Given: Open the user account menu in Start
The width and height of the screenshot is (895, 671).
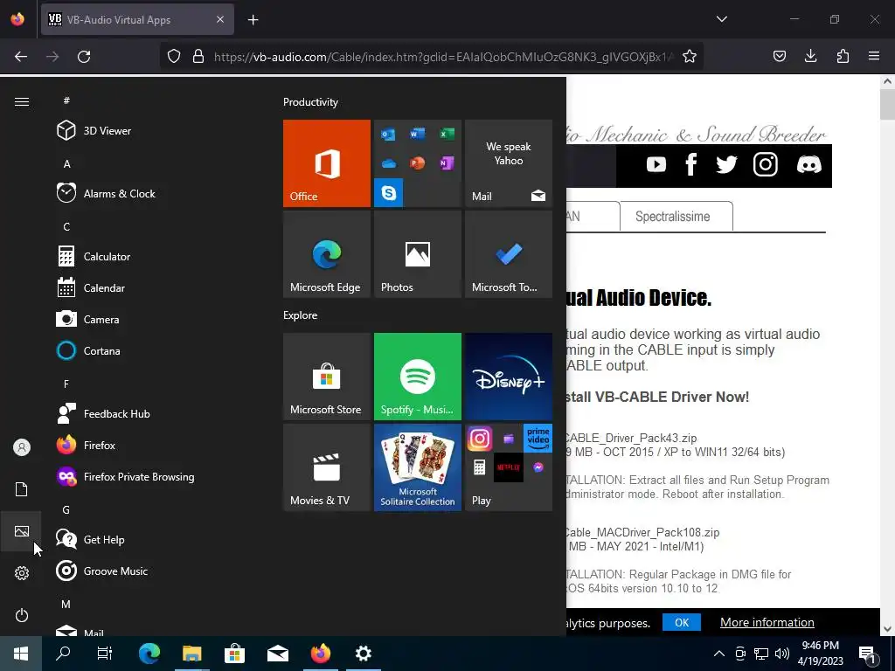Looking at the screenshot, I should tap(22, 447).
